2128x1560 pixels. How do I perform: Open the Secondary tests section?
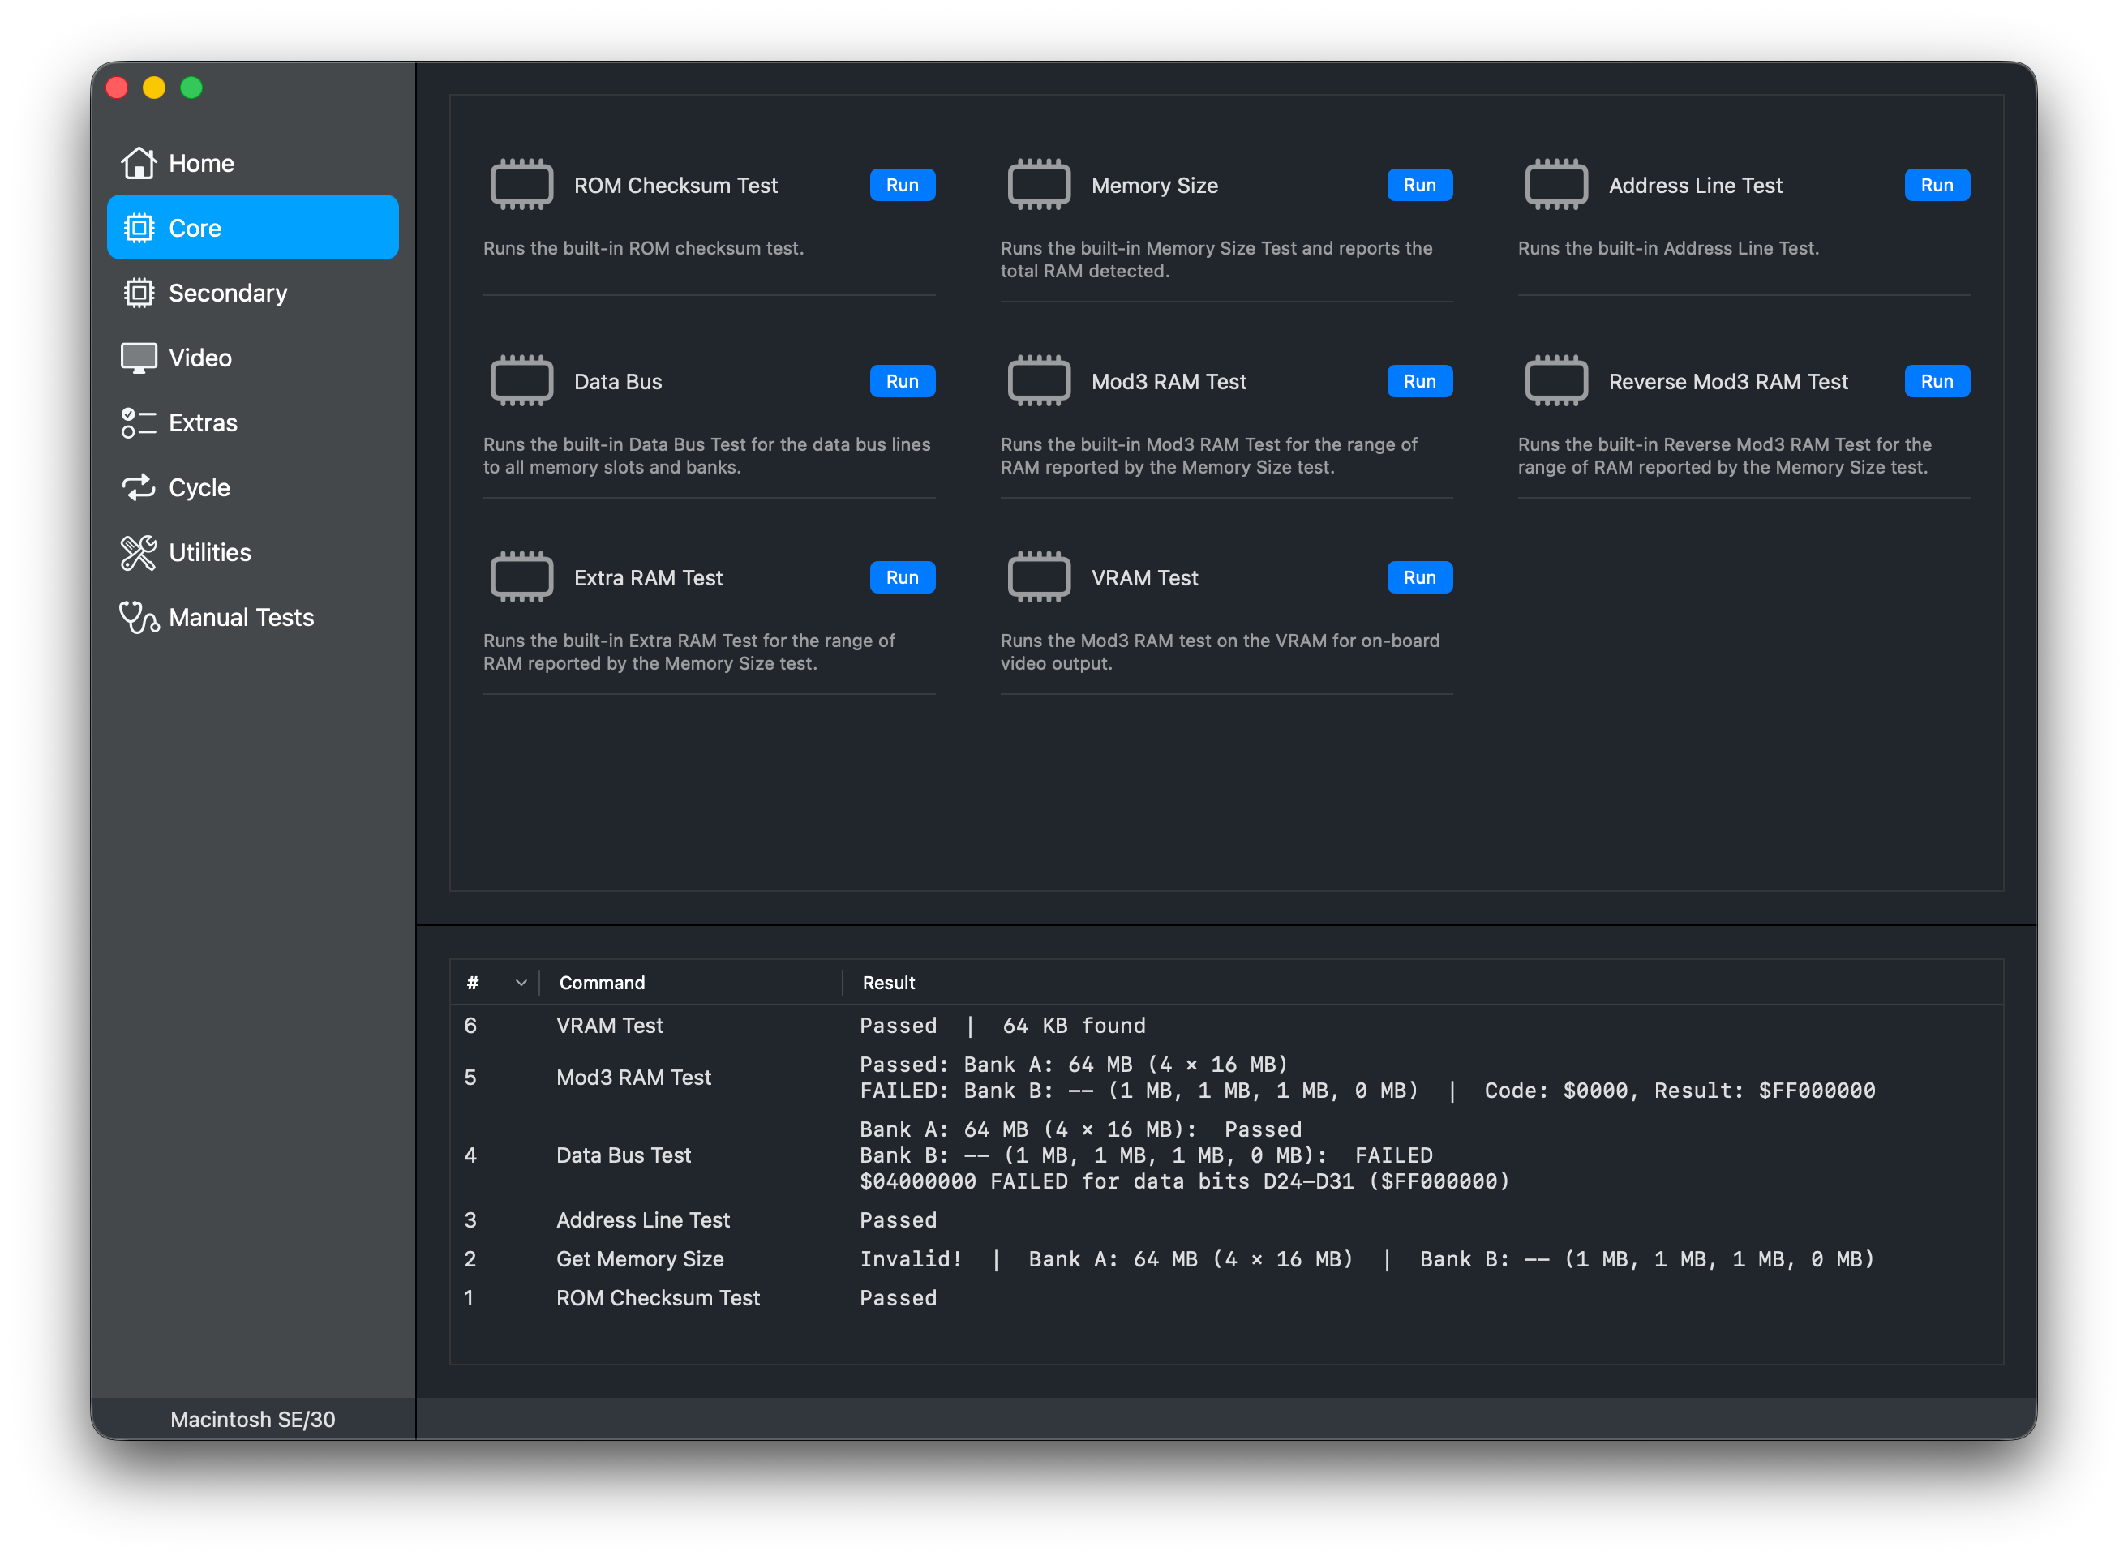[228, 293]
